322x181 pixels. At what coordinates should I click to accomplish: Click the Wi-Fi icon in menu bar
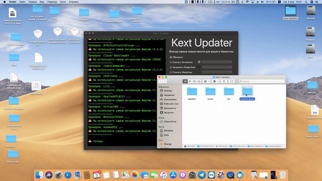pos(247,2)
